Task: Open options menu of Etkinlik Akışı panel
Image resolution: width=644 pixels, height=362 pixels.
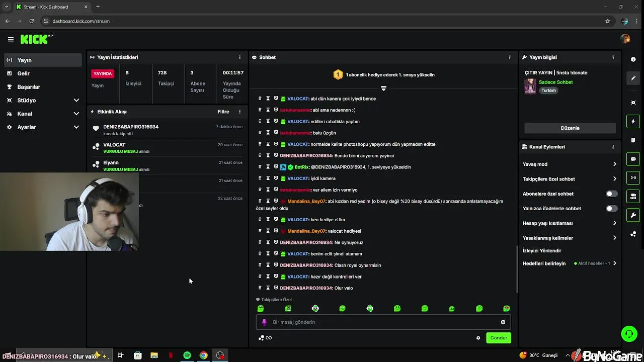Action: [x=239, y=112]
